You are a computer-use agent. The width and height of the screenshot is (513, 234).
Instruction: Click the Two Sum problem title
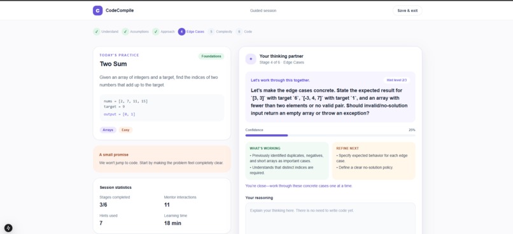113,64
